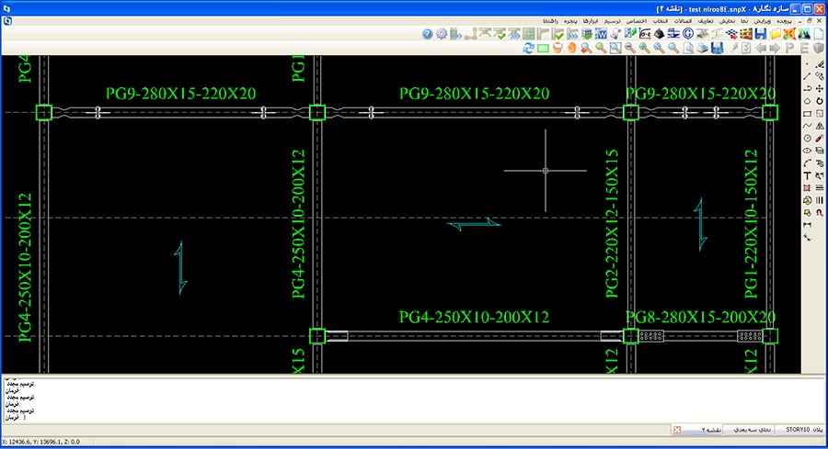This screenshot has height=449, width=828.
Task: Open settings with the gear icon
Action: 442,34
